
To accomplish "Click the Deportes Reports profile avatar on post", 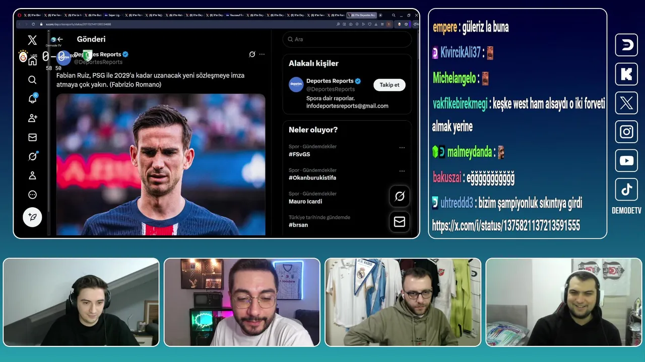I will pos(63,57).
